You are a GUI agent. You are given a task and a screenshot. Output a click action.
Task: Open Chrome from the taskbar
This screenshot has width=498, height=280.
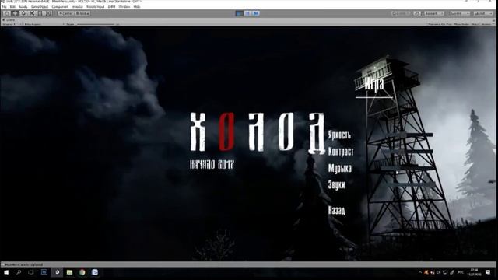coord(82,272)
